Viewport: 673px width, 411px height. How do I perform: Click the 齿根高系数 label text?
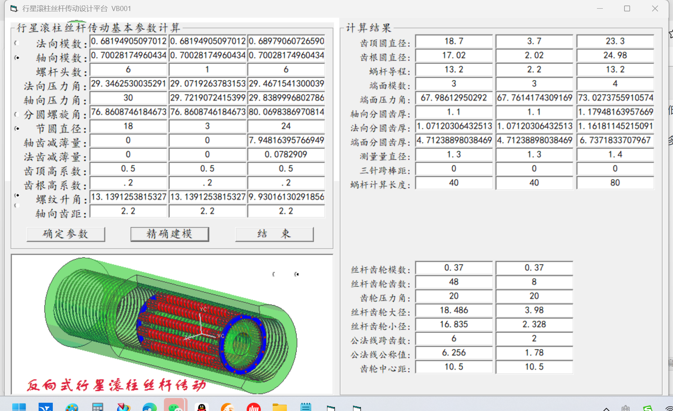click(x=55, y=185)
